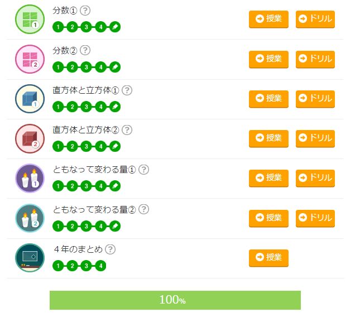Click the pencil step of ともなって変わる量①
The image size is (360, 322).
[x=115, y=186]
